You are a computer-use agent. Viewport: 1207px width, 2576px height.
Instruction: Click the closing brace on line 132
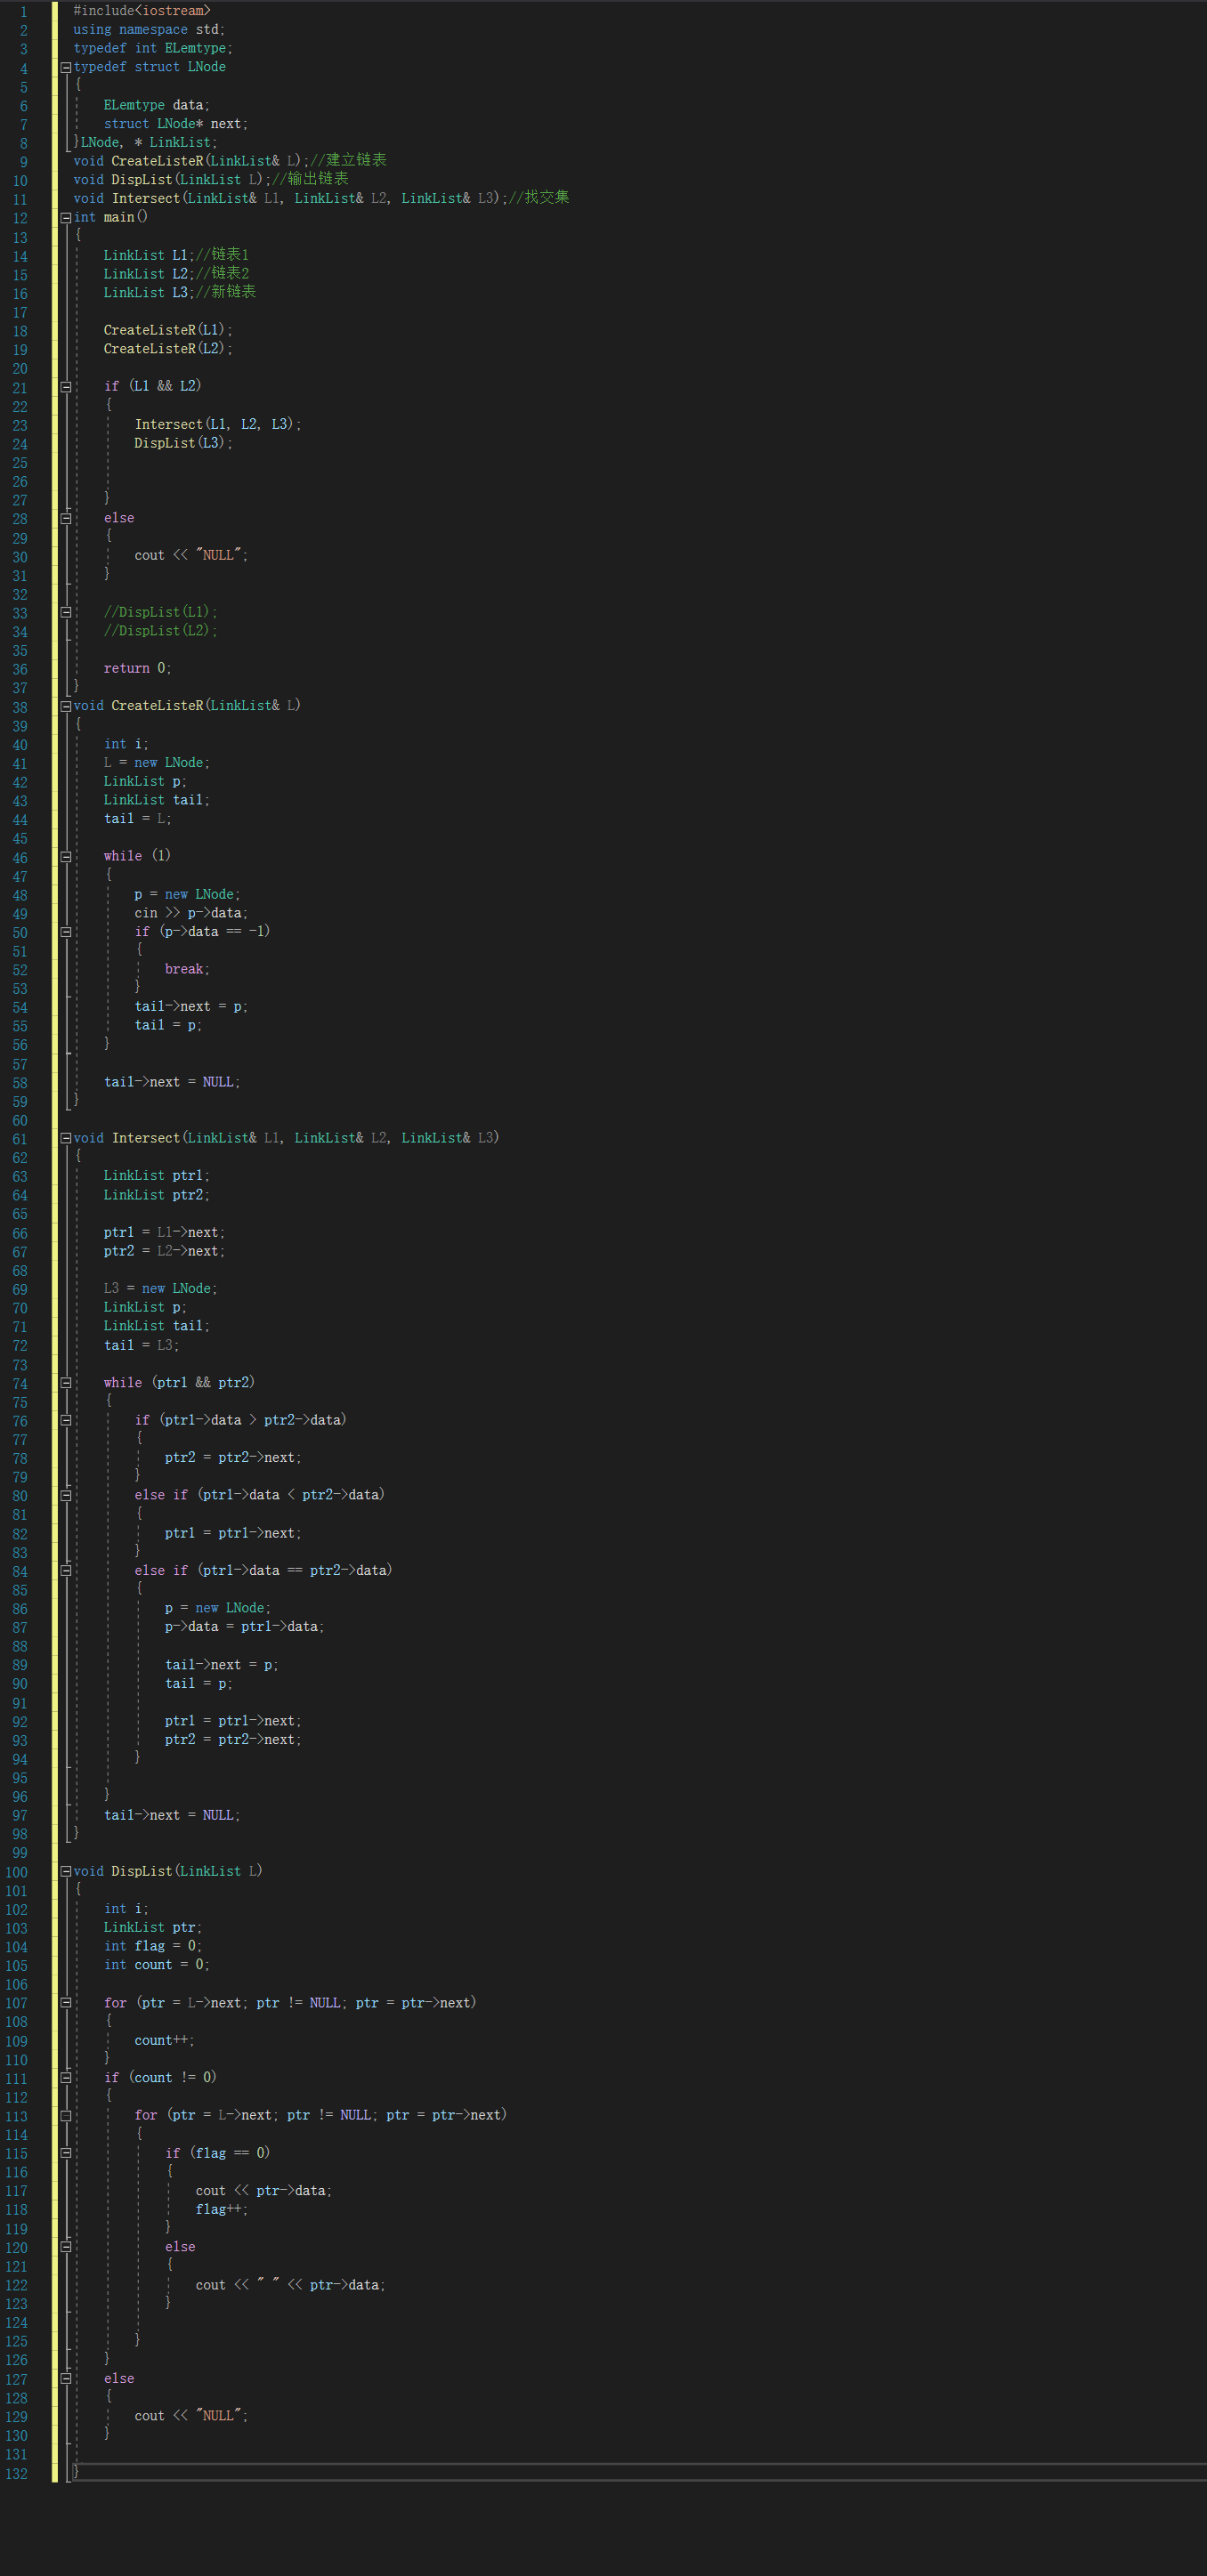click(76, 2473)
